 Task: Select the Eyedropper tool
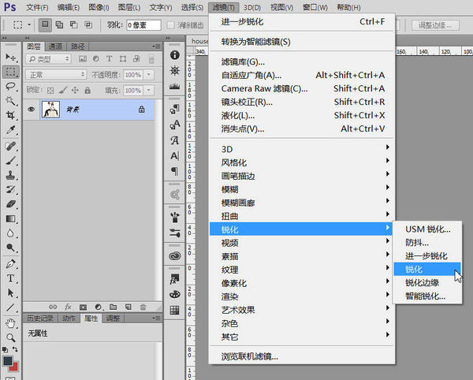tap(10, 130)
